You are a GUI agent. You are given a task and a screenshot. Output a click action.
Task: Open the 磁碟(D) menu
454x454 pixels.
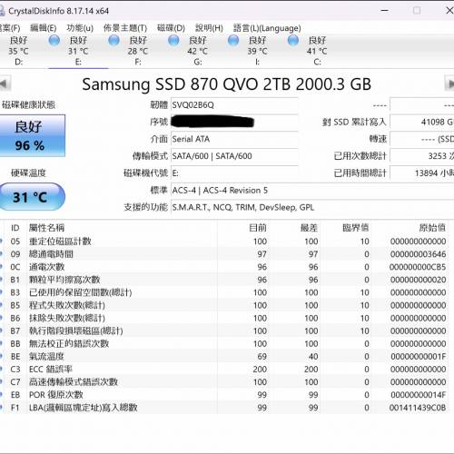(x=171, y=28)
